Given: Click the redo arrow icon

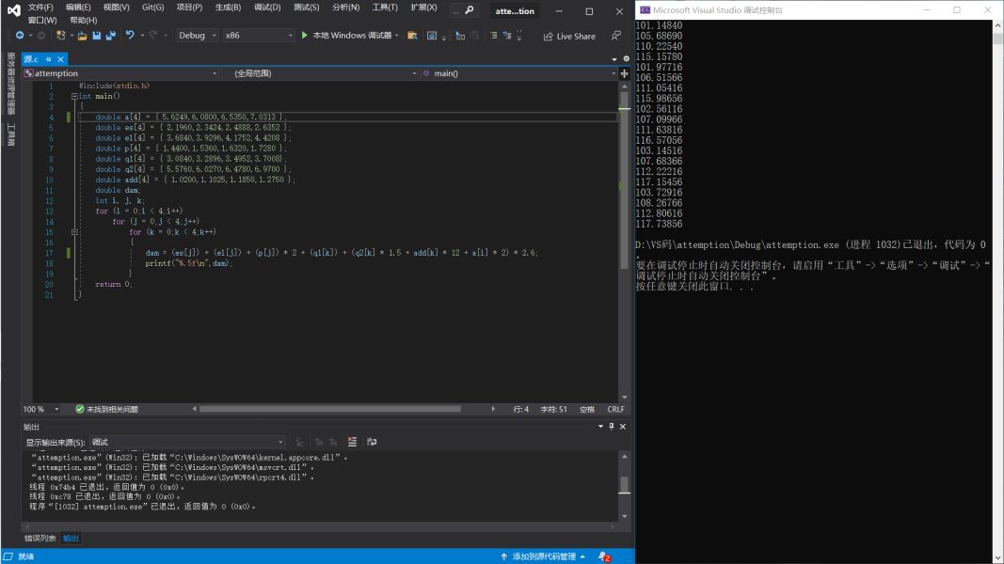Looking at the screenshot, I should 153,35.
